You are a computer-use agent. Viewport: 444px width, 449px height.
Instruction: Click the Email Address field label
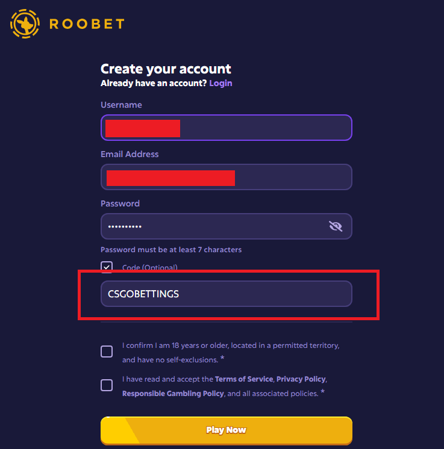pos(130,154)
